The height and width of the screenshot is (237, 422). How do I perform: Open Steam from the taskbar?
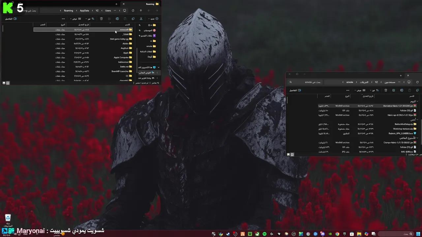[x=228, y=234]
